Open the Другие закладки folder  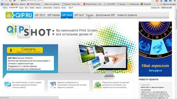coord(168,4)
